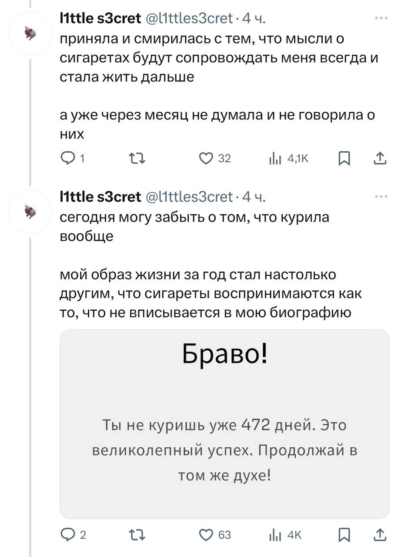This screenshot has height=557, width=398.
Task: Bookmark the second tweet with Браво image
Action: (x=344, y=535)
